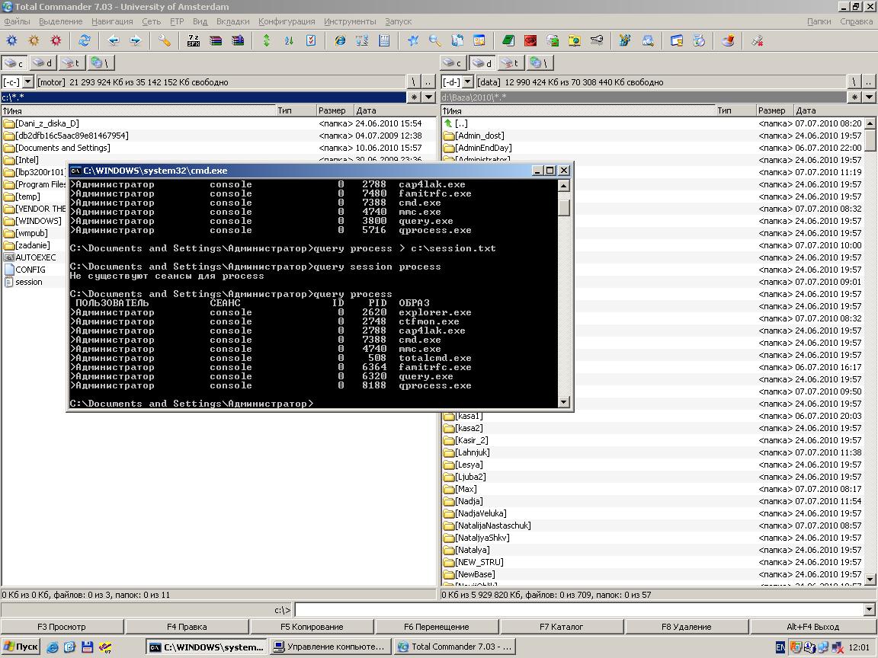Image resolution: width=878 pixels, height=658 pixels.
Task: Click the 7z SFX archive icon
Action: coord(193,40)
